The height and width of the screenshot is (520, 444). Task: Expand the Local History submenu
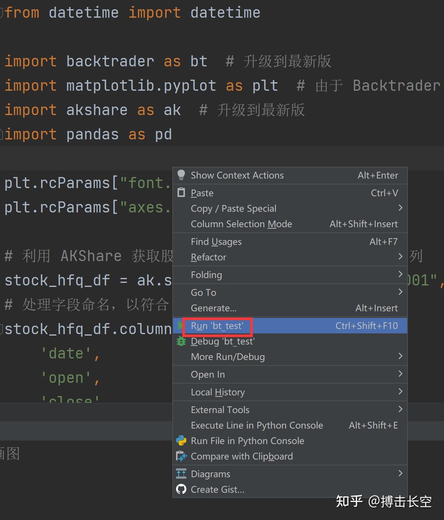400,392
